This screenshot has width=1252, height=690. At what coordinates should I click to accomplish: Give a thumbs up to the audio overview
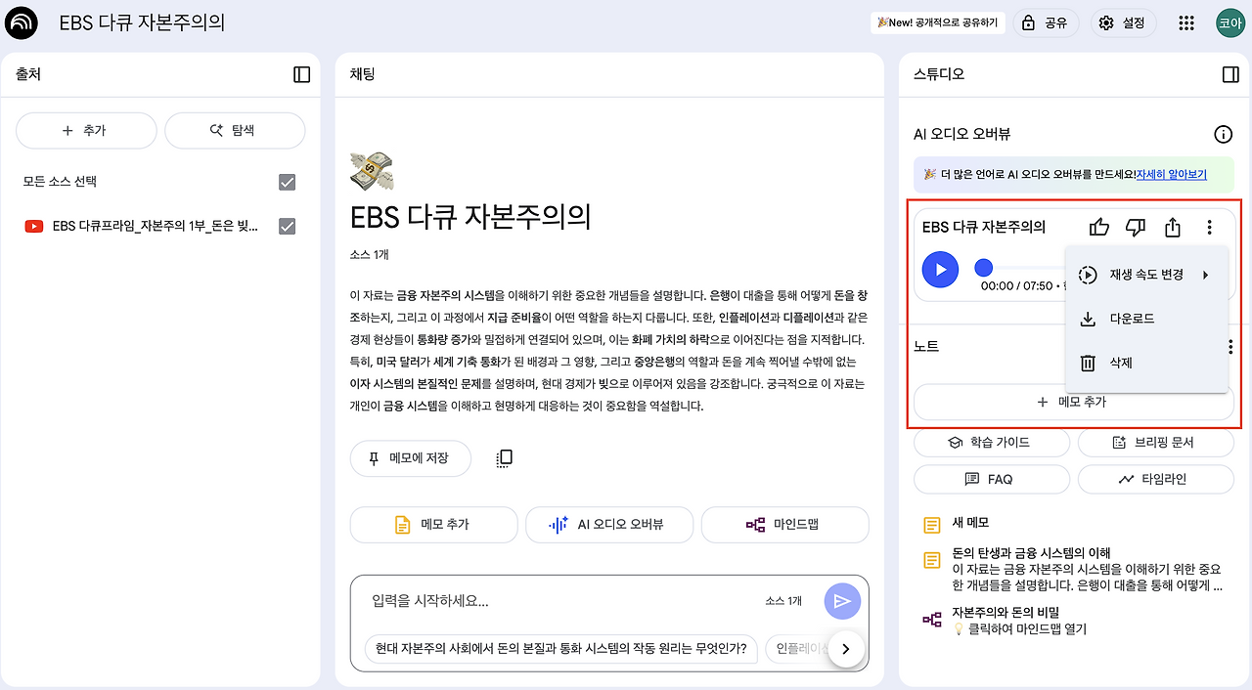[x=1098, y=226]
